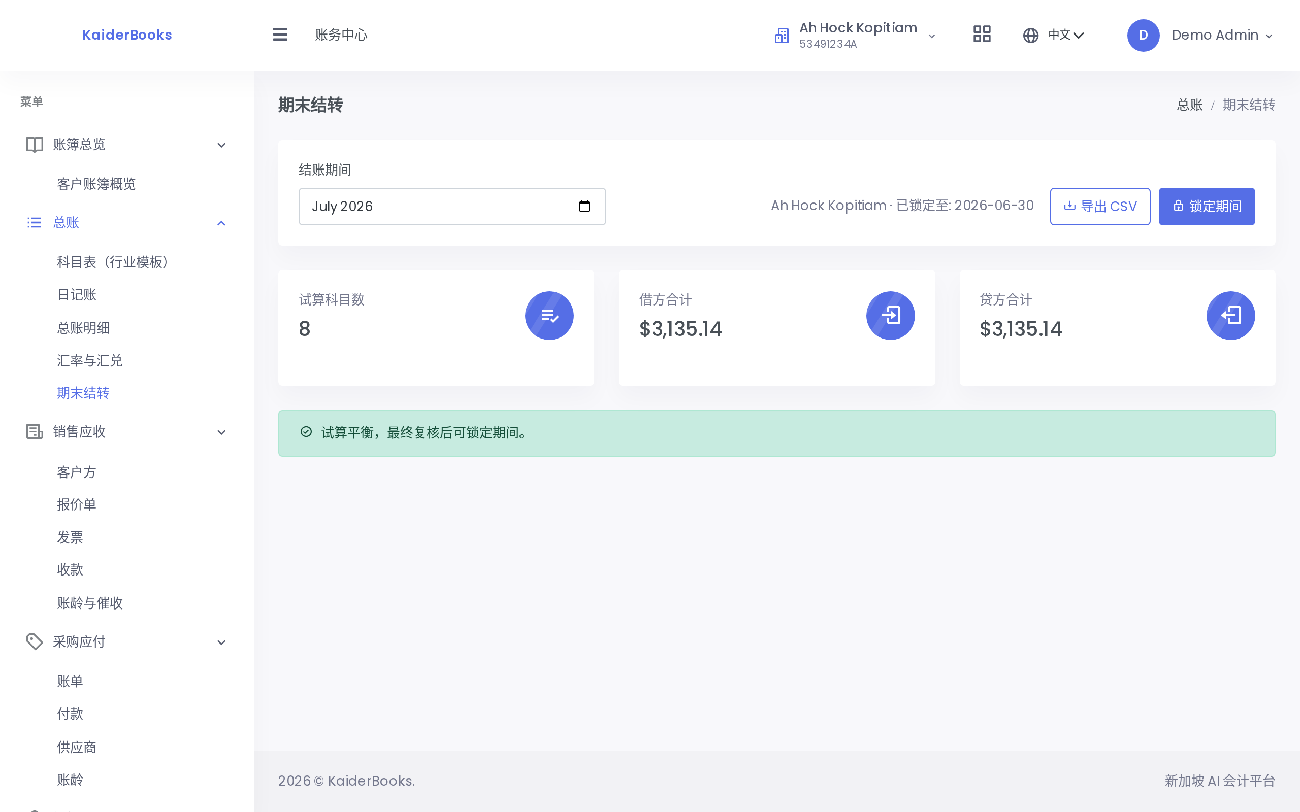Open 日记账 menu item
The width and height of the screenshot is (1300, 812).
tap(77, 295)
